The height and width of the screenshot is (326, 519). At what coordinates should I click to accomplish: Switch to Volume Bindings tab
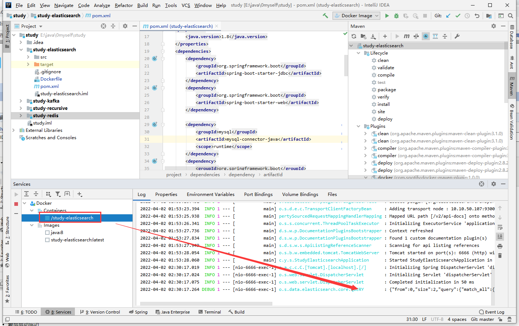(x=300, y=195)
